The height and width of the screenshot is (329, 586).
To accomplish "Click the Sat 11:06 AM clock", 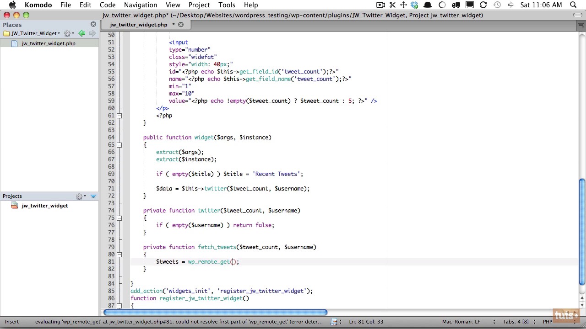I will [541, 5].
